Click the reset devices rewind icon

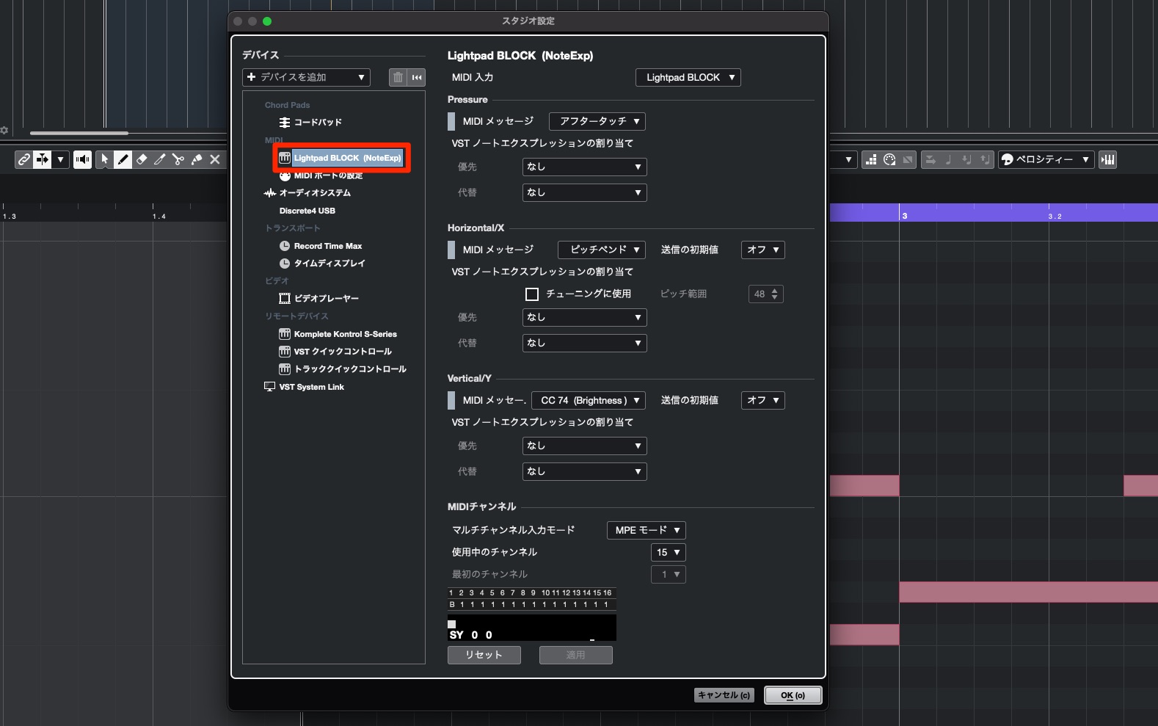tap(417, 77)
